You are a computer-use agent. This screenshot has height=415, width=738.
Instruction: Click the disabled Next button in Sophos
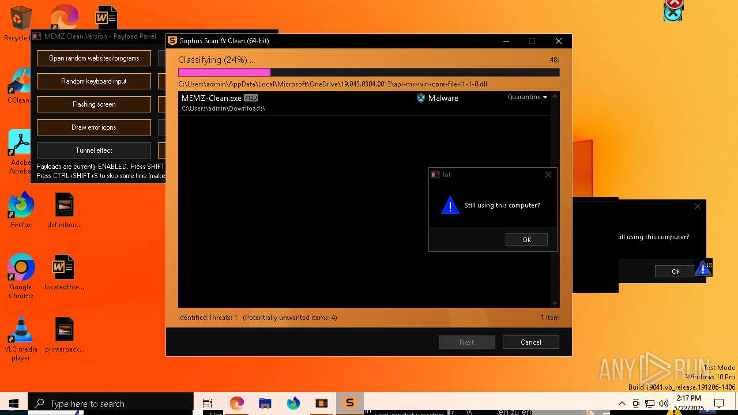[466, 342]
